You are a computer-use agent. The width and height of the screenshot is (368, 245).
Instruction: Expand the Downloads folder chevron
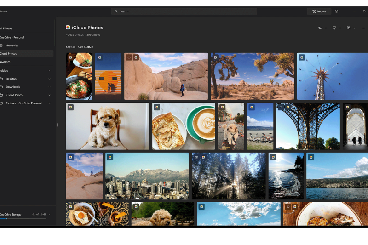click(49, 87)
